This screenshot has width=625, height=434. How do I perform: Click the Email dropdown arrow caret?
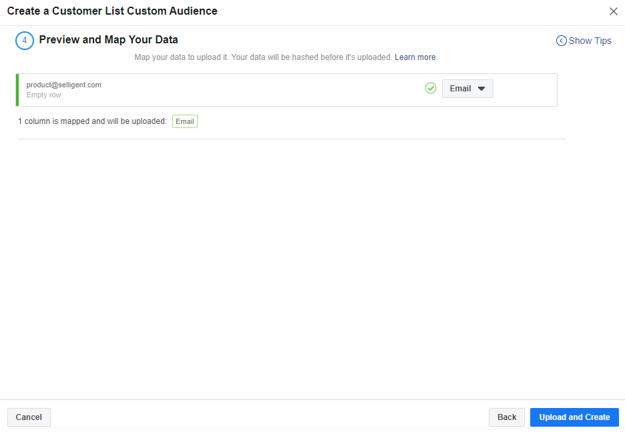click(481, 89)
